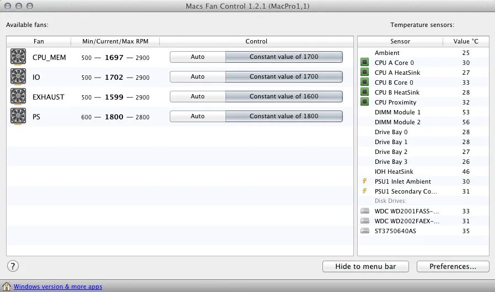Viewport: 495px width, 292px height.
Task: Click the CPU_MEM fan name
Action: (x=49, y=57)
